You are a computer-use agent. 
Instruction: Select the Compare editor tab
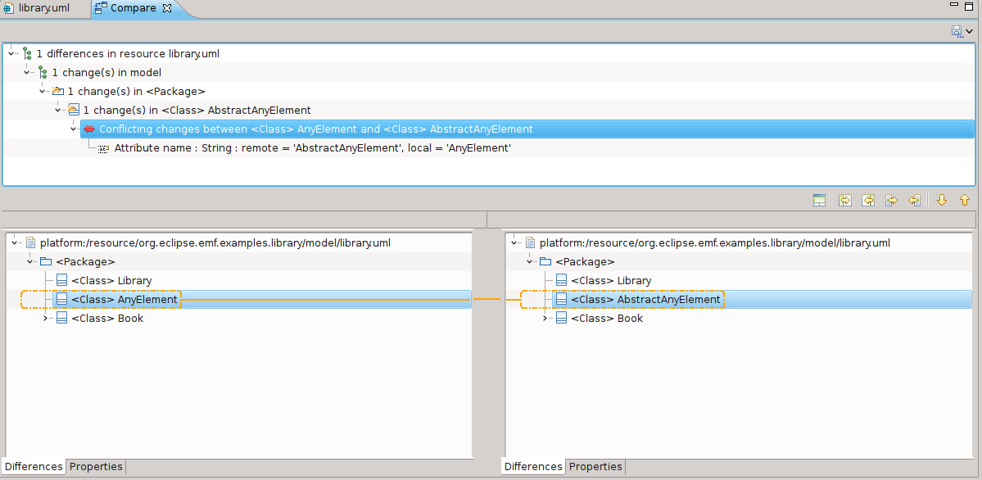133,9
